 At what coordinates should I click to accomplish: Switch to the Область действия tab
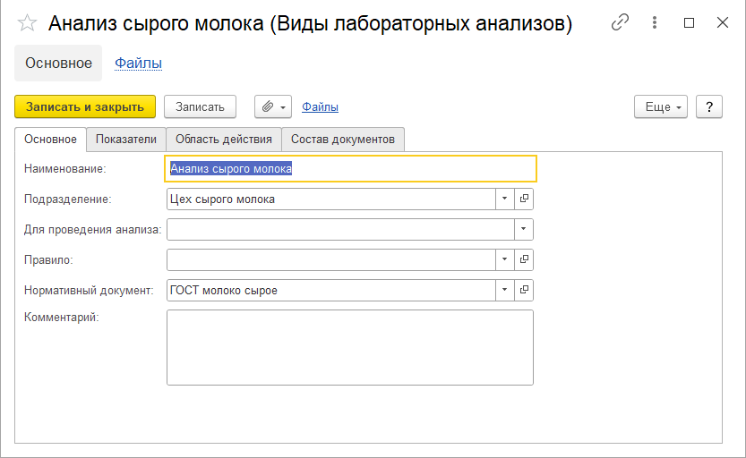tap(224, 139)
